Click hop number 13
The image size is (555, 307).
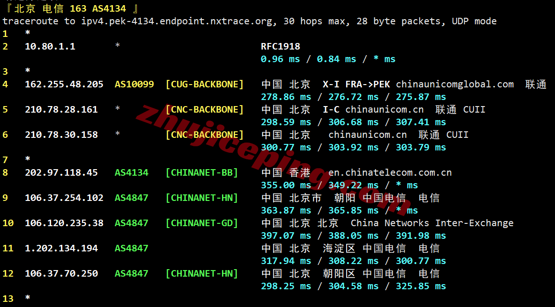pyautogui.click(x=8, y=299)
